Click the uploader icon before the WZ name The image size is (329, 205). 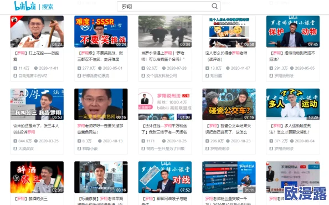[x=15, y=76]
